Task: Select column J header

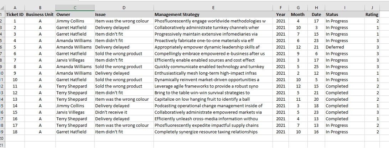Action: point(372,8)
